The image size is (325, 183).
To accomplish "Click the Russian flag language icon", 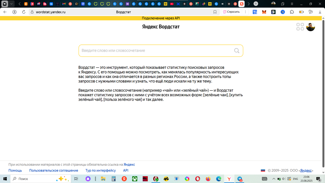I will (x=263, y=171).
